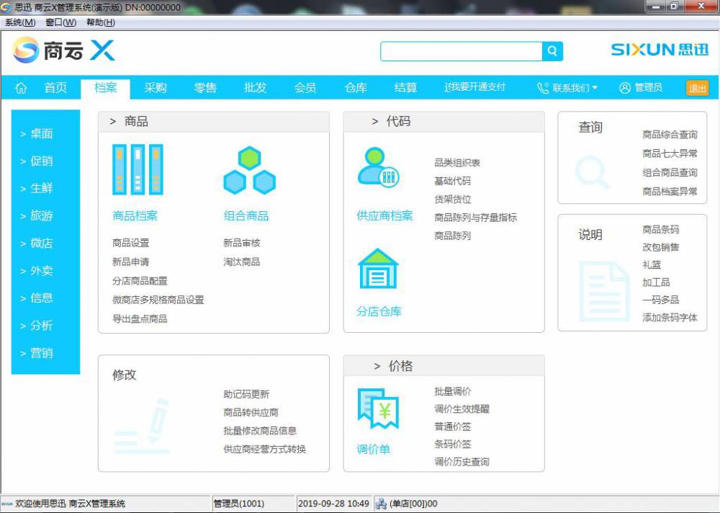Switch to the 零售 tab
The height and width of the screenshot is (513, 720).
coord(205,87)
